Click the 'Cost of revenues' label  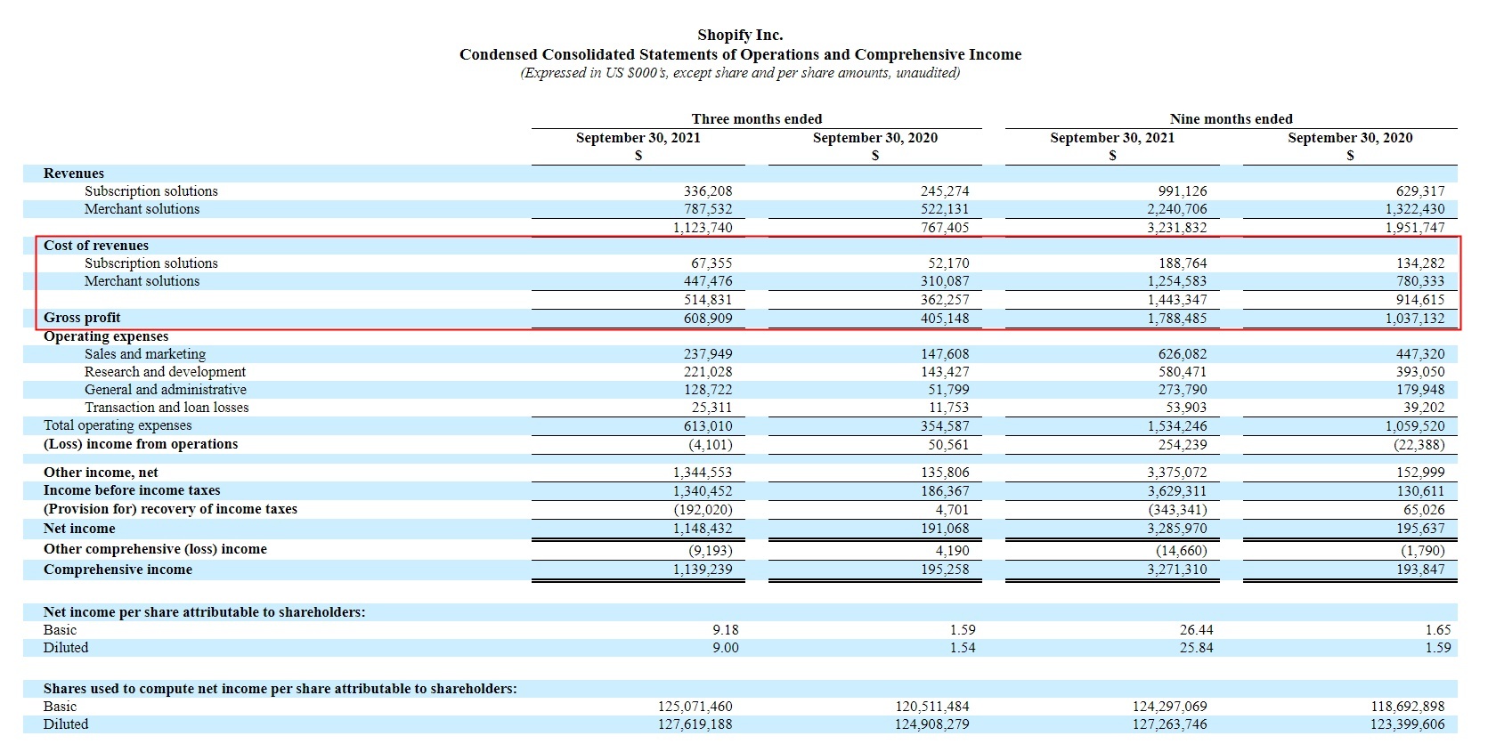[96, 246]
